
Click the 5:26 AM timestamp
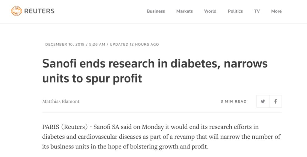pyautogui.click(x=97, y=44)
